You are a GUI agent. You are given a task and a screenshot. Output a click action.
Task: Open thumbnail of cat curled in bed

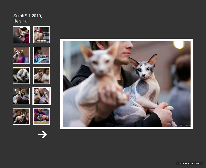[x=21, y=75]
